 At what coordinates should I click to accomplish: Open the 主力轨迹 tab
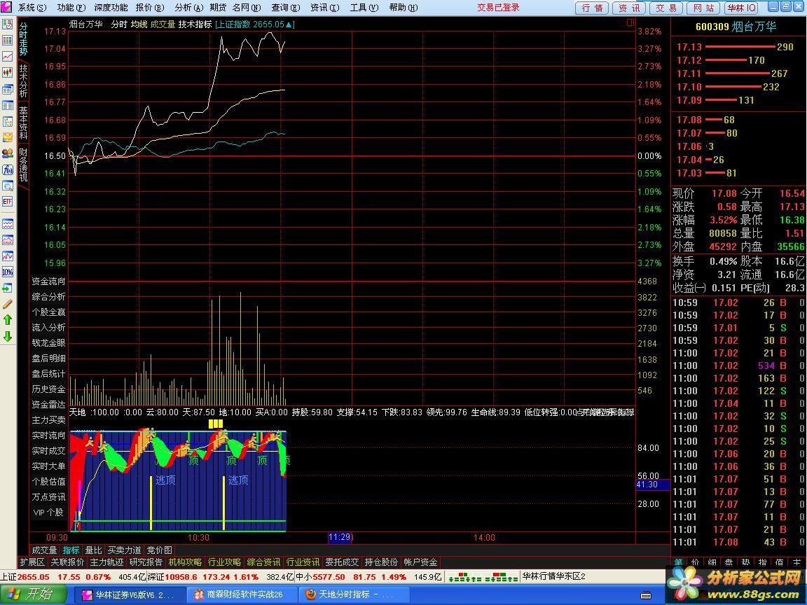[106, 562]
